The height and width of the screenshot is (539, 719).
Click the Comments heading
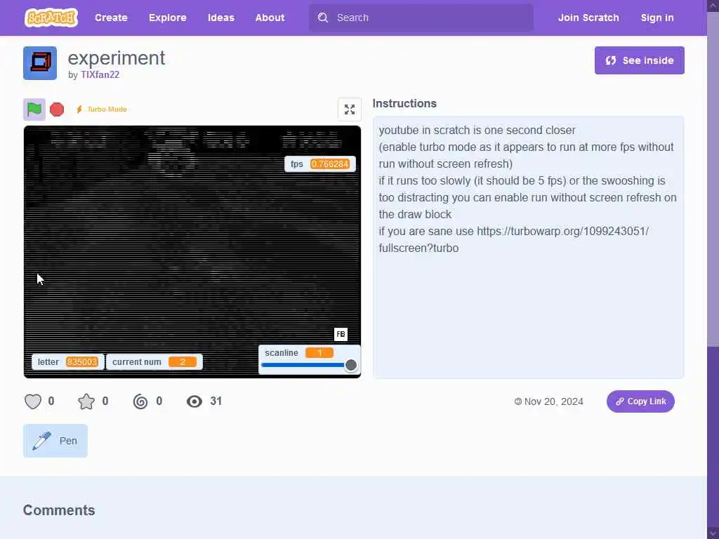pyautogui.click(x=59, y=510)
